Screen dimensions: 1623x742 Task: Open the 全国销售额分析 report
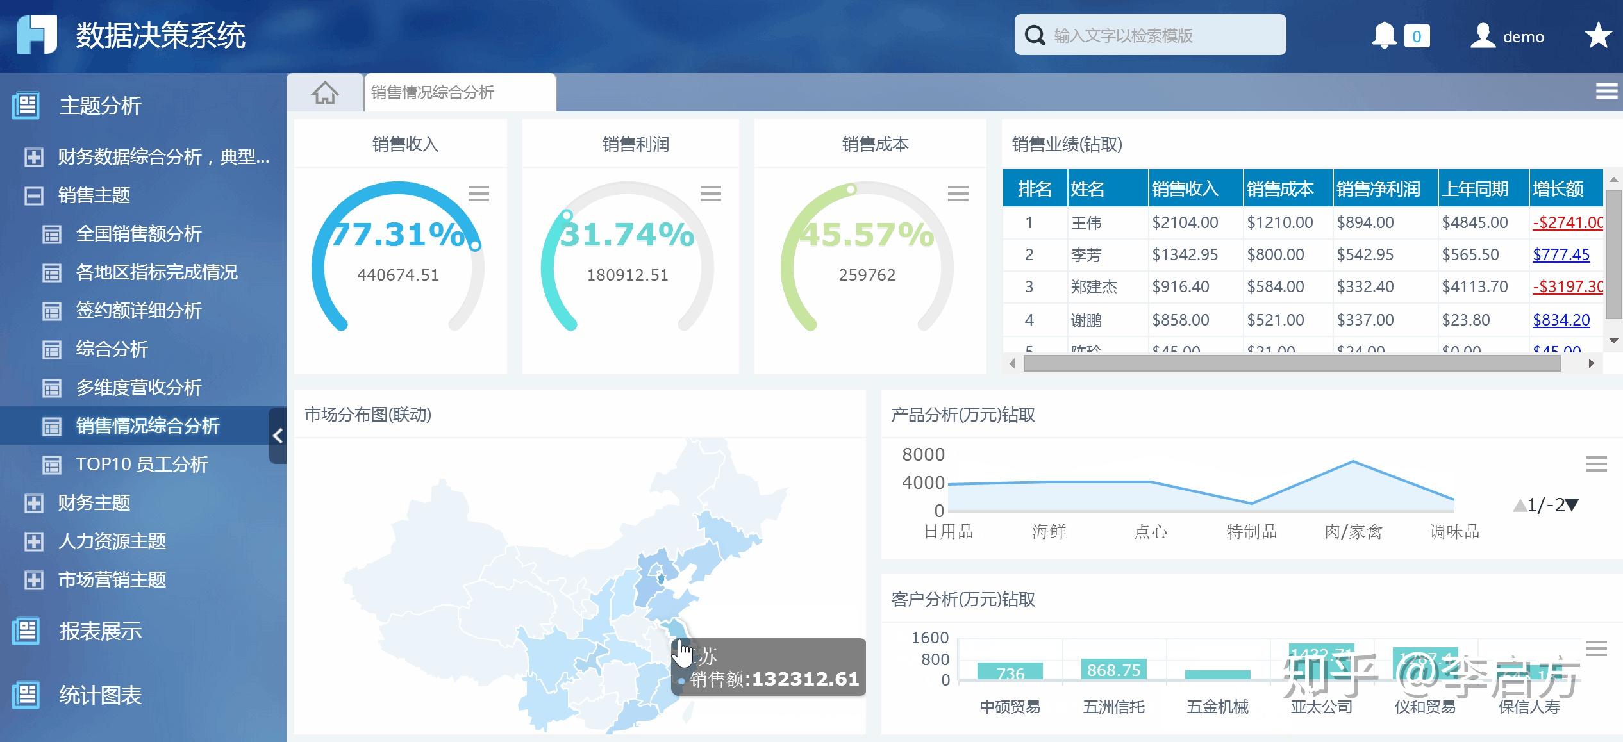click(138, 234)
